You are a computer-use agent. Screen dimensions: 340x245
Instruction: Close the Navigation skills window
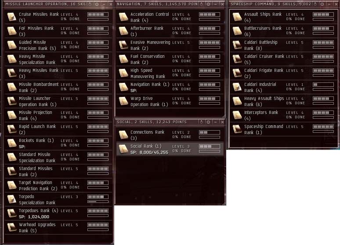pos(222,4)
